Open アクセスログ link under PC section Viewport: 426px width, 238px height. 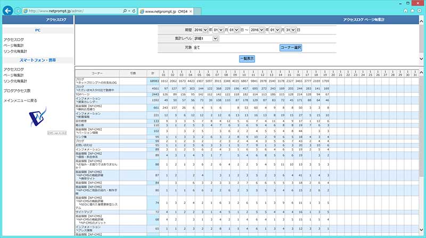(14, 39)
